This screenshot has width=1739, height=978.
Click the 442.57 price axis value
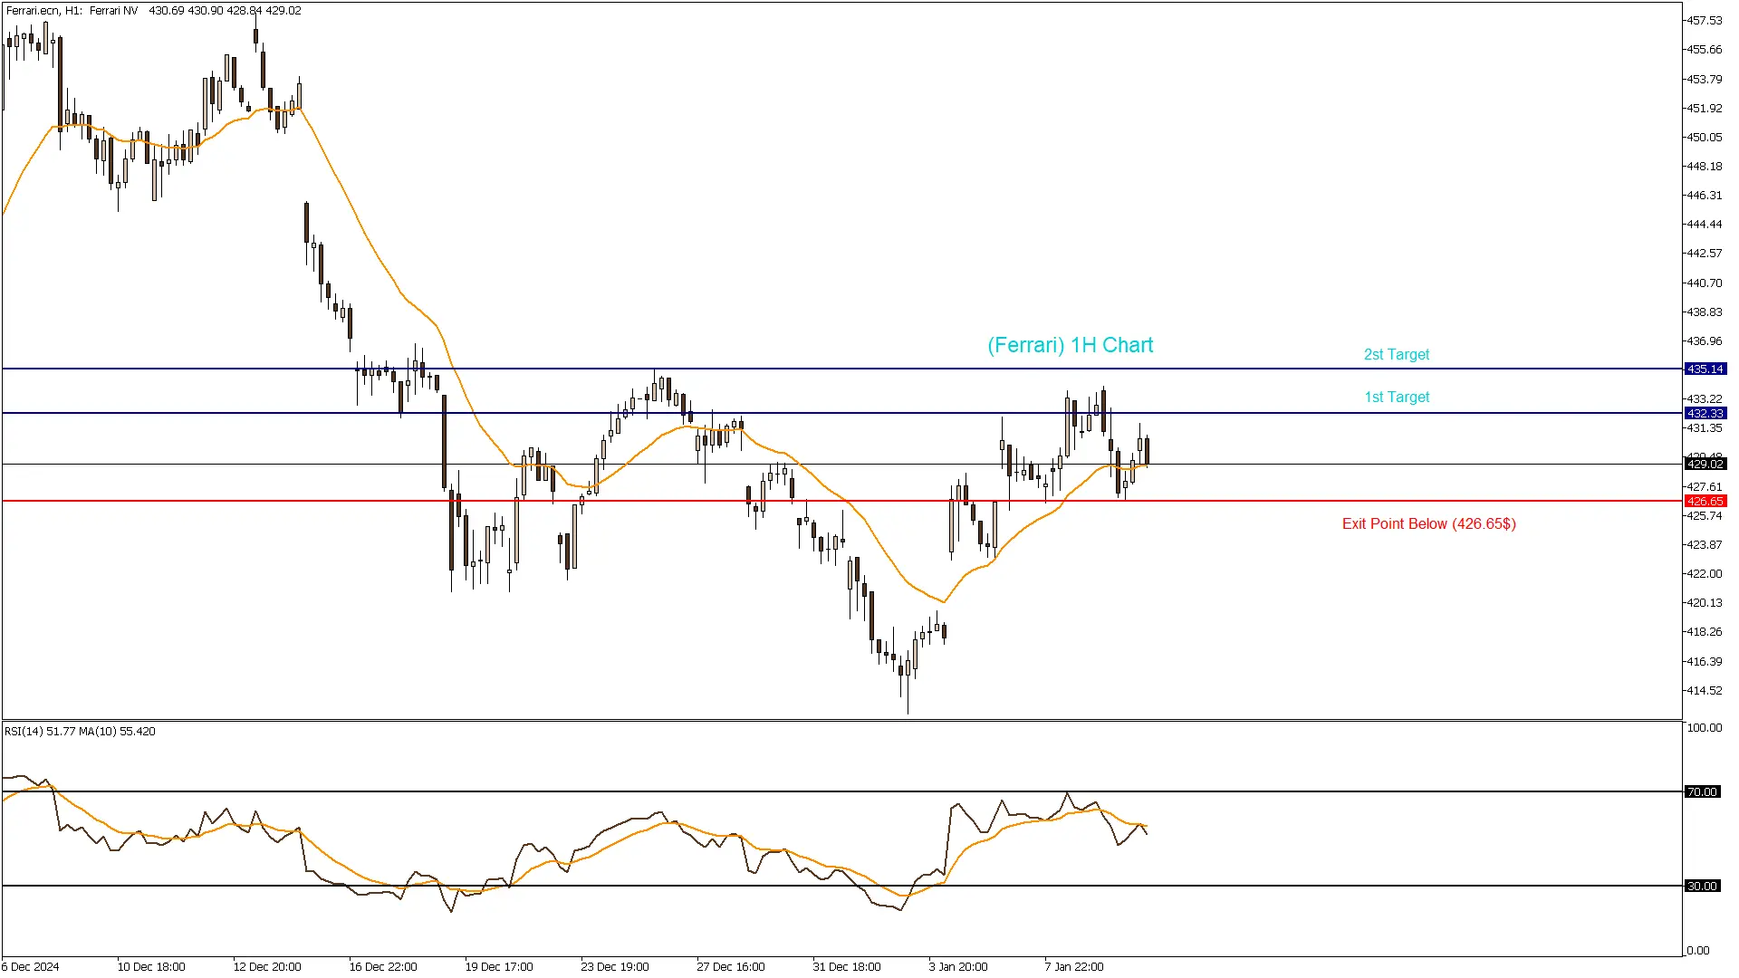click(x=1703, y=254)
